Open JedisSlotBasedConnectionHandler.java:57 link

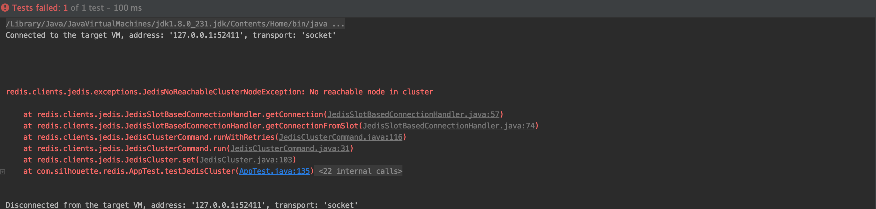pos(413,115)
